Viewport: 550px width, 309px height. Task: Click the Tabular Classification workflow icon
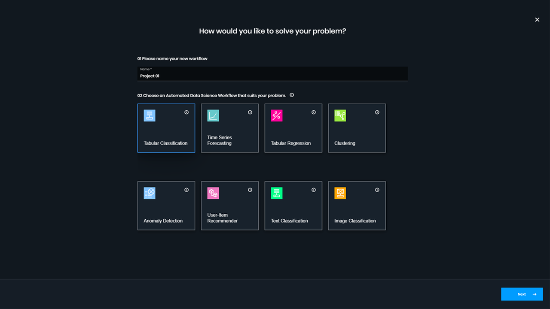150,115
